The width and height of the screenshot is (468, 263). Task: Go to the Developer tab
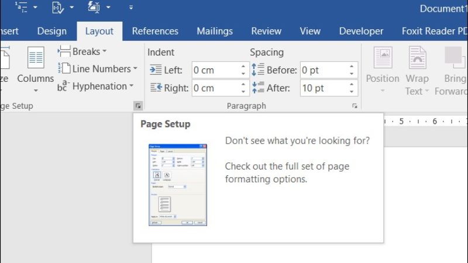click(x=361, y=31)
